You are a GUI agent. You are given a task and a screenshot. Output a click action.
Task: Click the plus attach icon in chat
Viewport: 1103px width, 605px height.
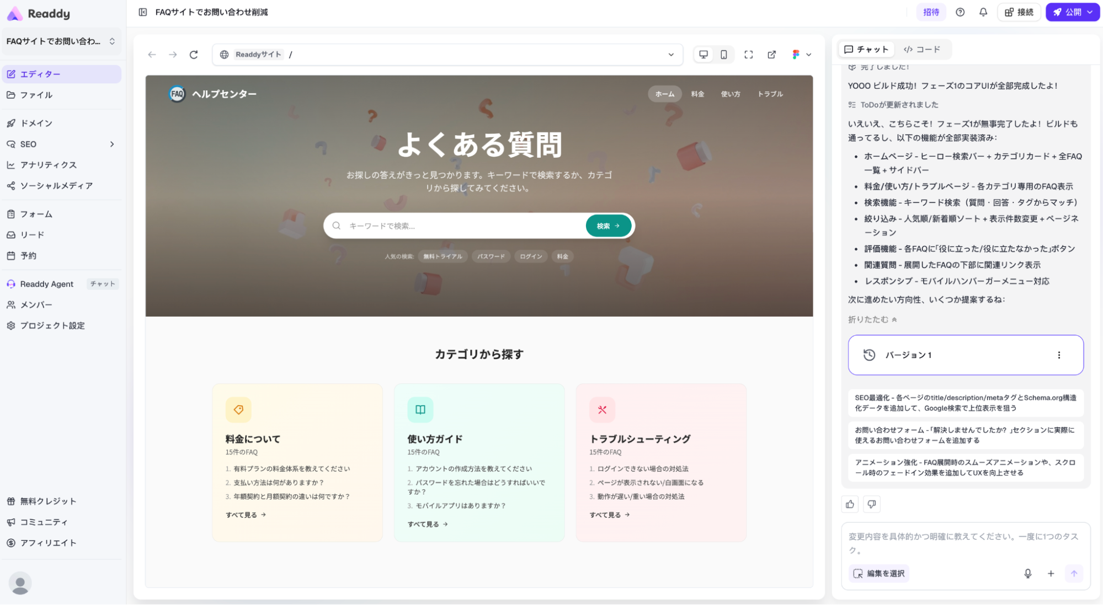pos(1051,574)
